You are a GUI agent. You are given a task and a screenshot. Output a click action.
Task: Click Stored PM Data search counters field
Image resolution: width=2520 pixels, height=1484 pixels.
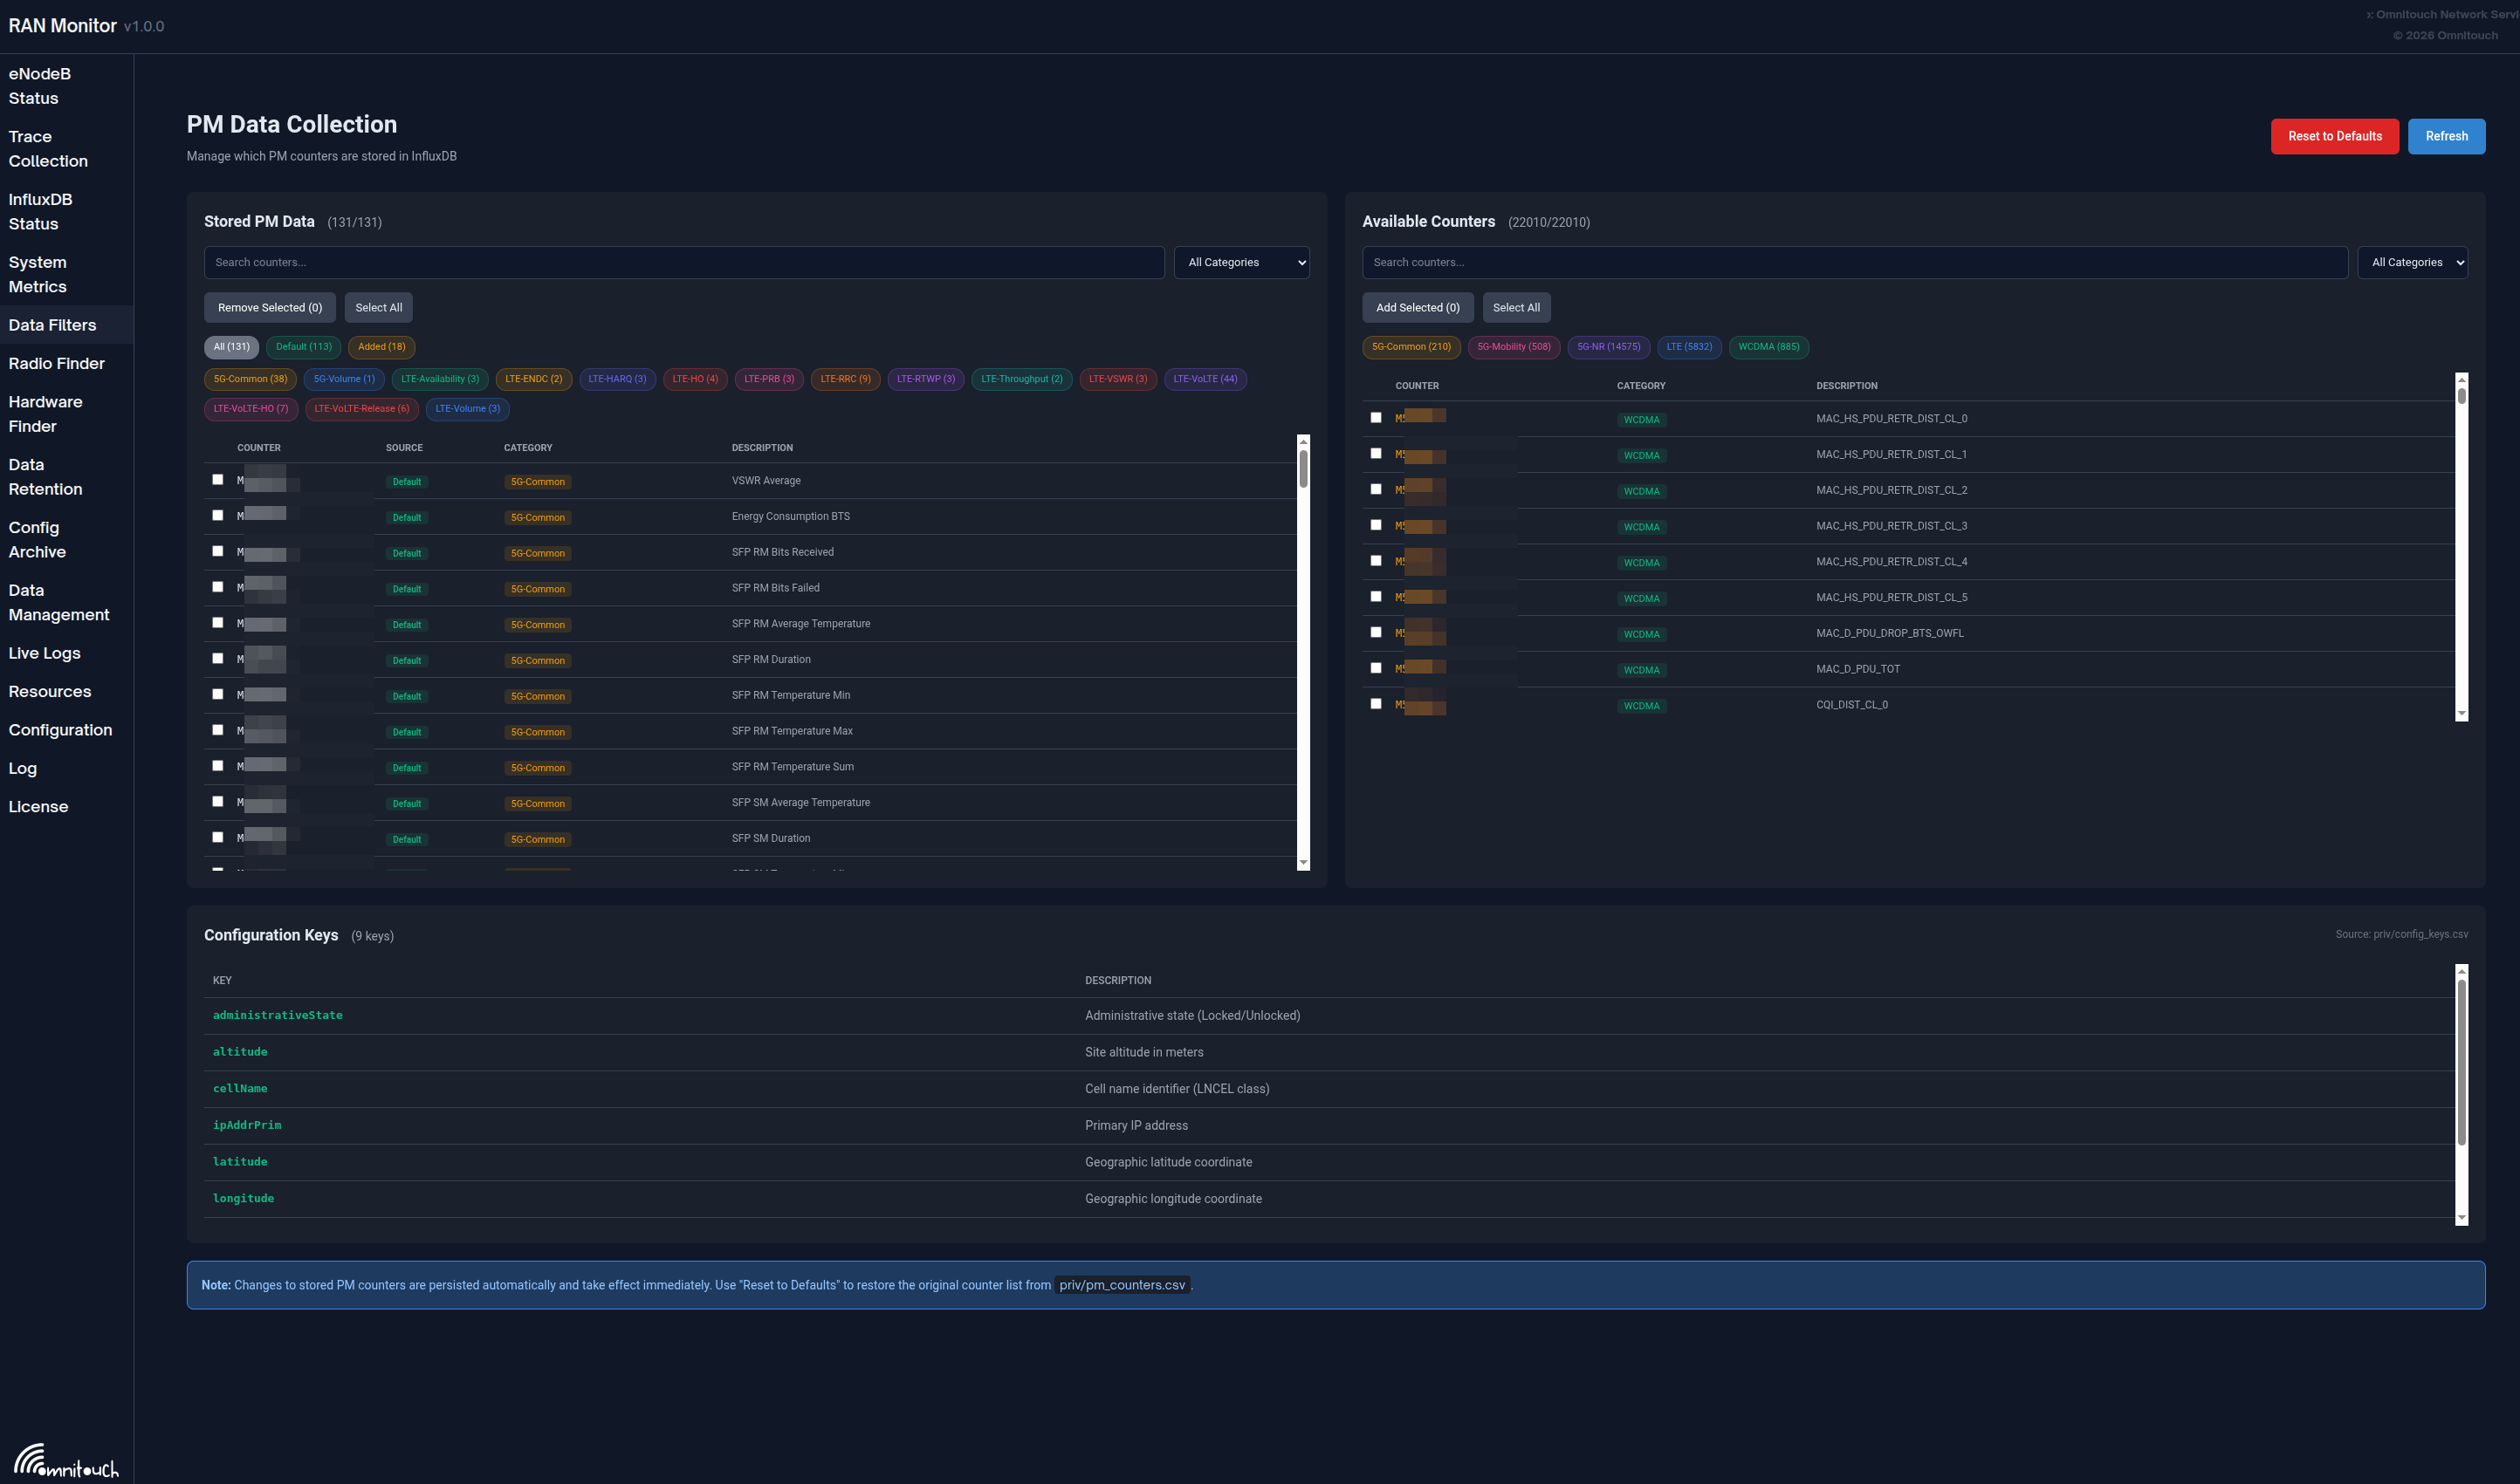683,262
